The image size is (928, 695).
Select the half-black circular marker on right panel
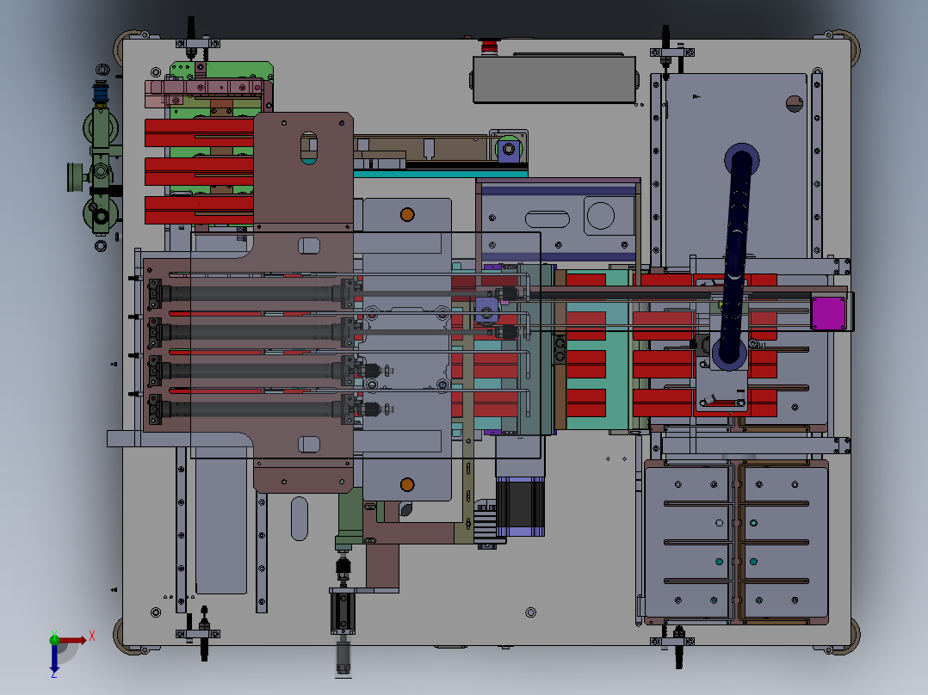(795, 103)
